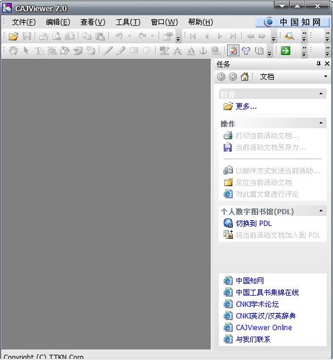The image size is (333, 360).
Task: Click the navigate forward view arrow
Action: click(262, 36)
